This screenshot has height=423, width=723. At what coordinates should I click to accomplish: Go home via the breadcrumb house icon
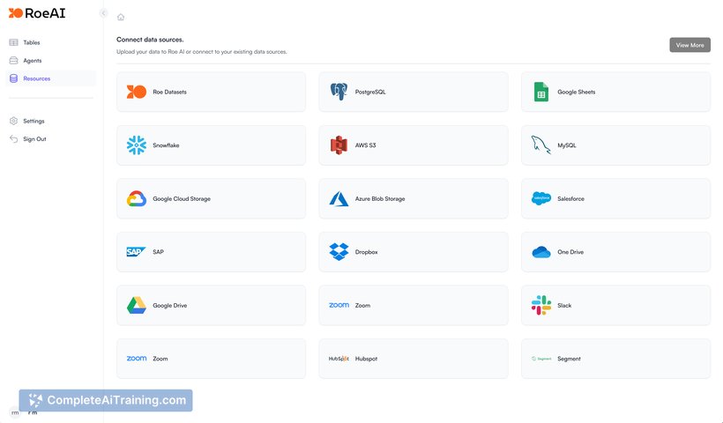point(121,17)
